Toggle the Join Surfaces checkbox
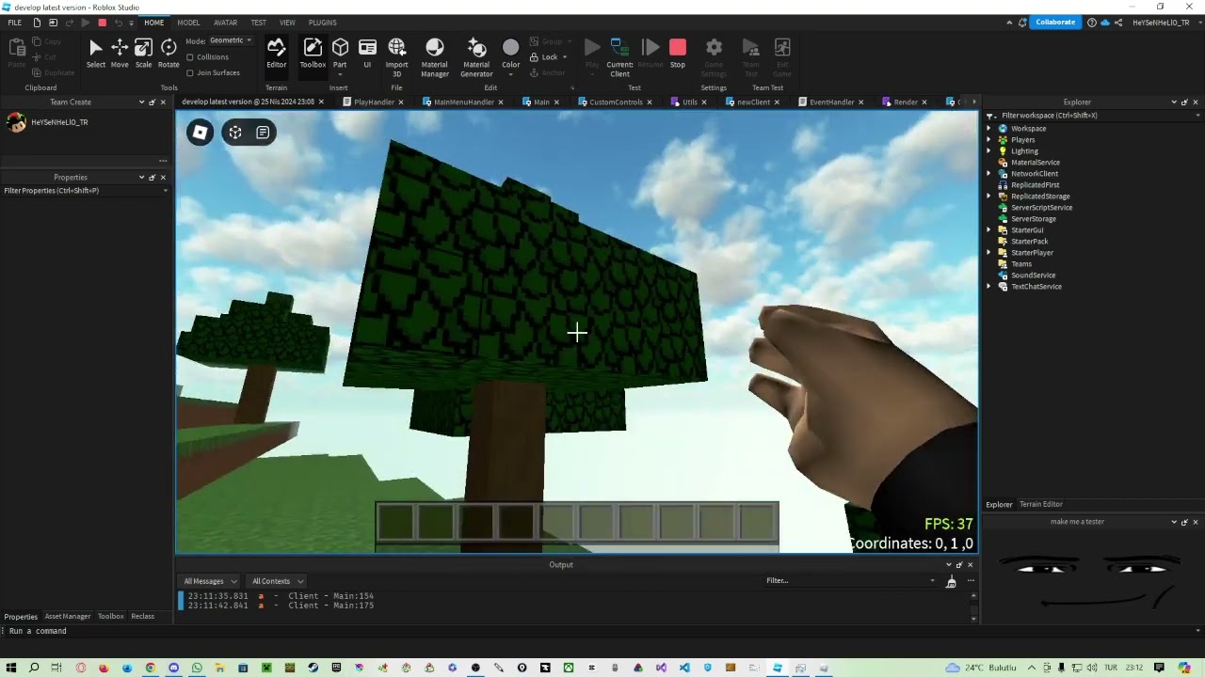The image size is (1205, 677). pyautogui.click(x=190, y=72)
